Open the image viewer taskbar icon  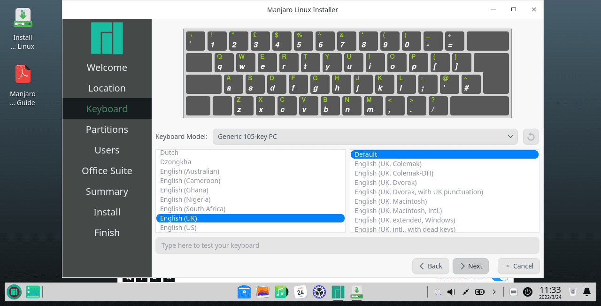click(262, 292)
